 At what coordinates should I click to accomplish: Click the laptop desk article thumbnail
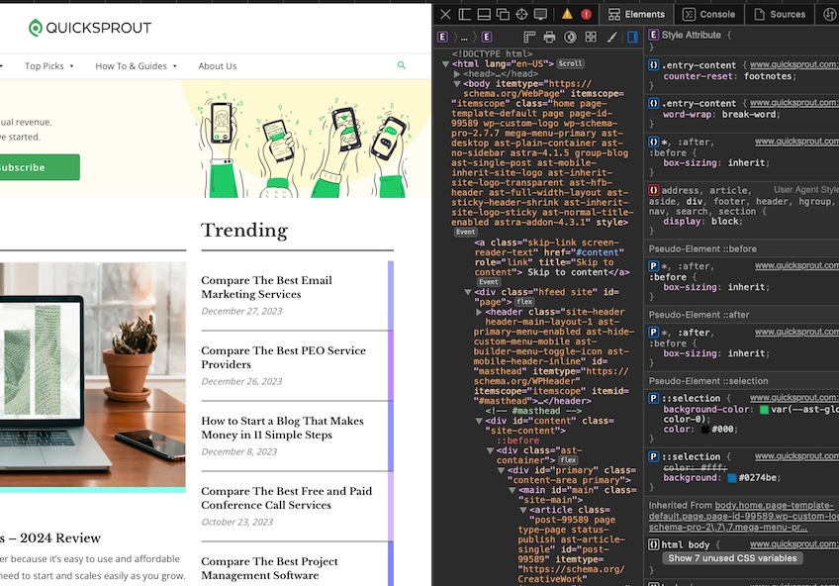[93, 374]
